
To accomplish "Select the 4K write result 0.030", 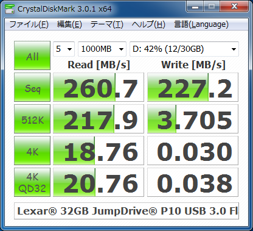I will click(x=193, y=151).
